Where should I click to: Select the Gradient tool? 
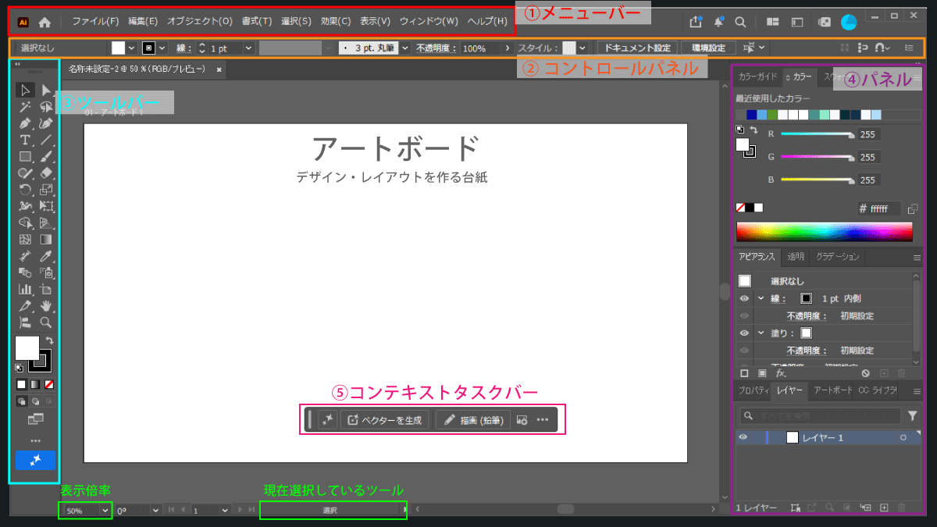pos(46,239)
